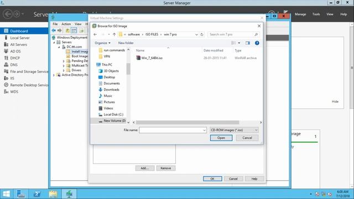Click 'ISO FILES' in the address path
This screenshot has height=199, width=354.
coord(152,34)
